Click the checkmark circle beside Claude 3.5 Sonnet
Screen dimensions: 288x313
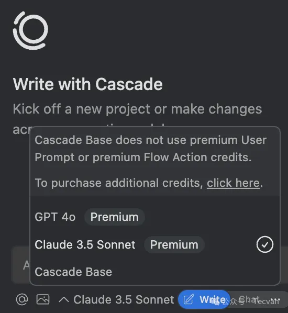pyautogui.click(x=265, y=244)
